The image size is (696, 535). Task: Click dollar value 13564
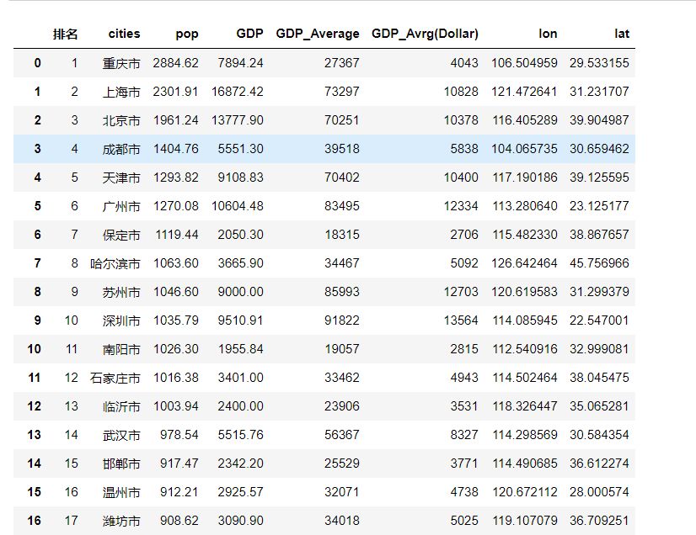point(461,320)
